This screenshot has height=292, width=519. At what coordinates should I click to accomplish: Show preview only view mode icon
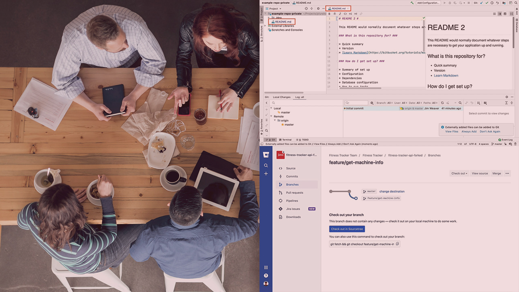[x=505, y=14]
